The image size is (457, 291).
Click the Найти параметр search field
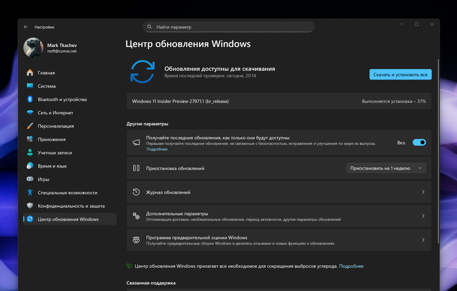pos(228,26)
